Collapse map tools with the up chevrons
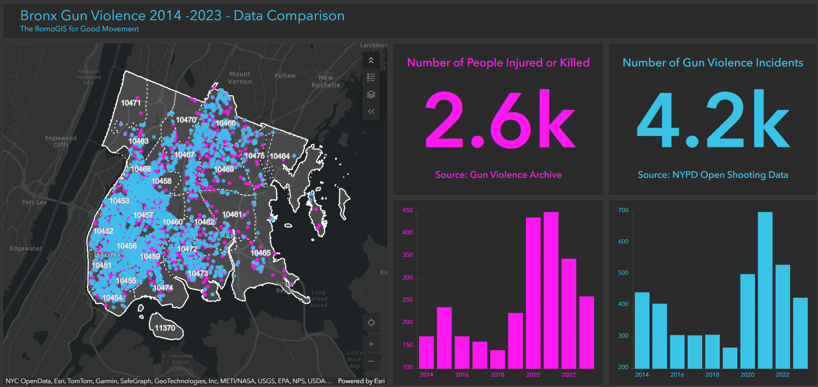This screenshot has height=387, width=818. click(x=371, y=60)
